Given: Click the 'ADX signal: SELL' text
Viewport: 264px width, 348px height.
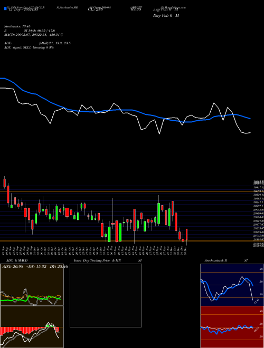Looking at the screenshot, I should tap(18, 47).
